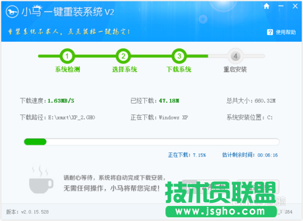Minimize the 小马一键重装系统 window
The width and height of the screenshot is (303, 221).
(281, 6)
